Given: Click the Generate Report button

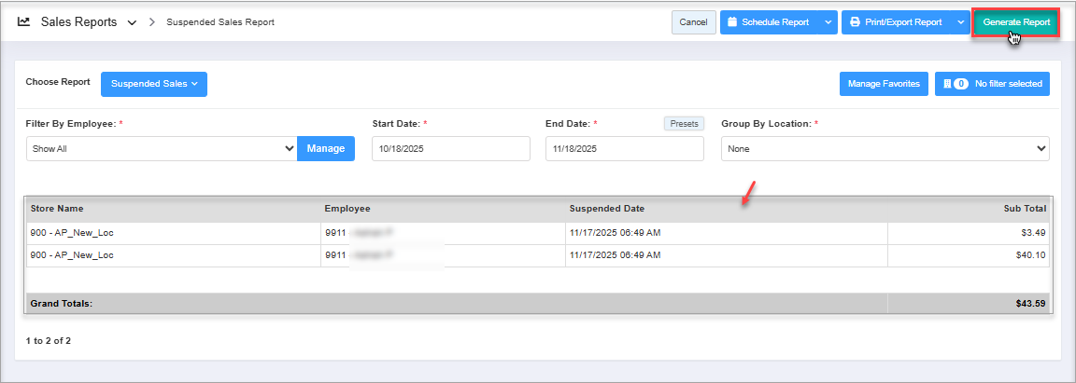Looking at the screenshot, I should pos(1015,22).
